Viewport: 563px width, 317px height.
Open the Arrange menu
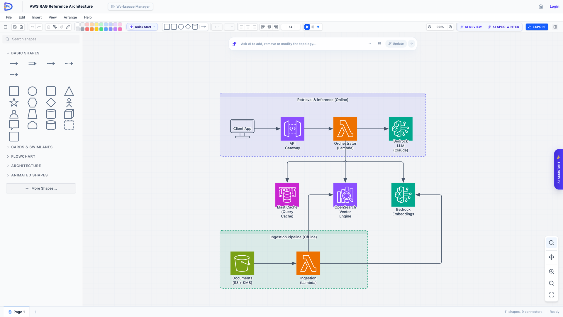(x=70, y=17)
